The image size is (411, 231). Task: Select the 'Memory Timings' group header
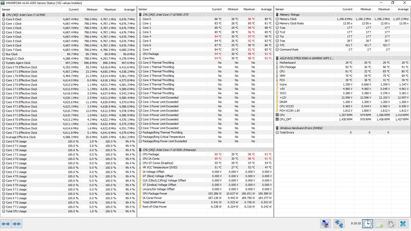point(342,15)
